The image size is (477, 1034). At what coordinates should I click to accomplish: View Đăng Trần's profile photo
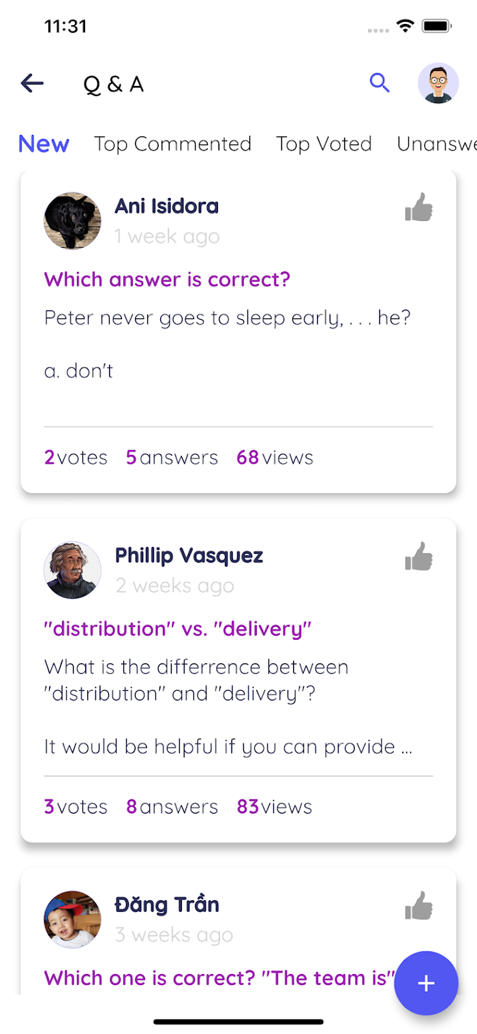[72, 919]
